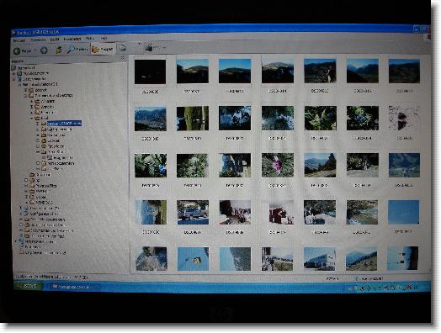Toggle the Folders pane toolbar button
This screenshot has width=441, height=333.
pyautogui.click(x=103, y=49)
